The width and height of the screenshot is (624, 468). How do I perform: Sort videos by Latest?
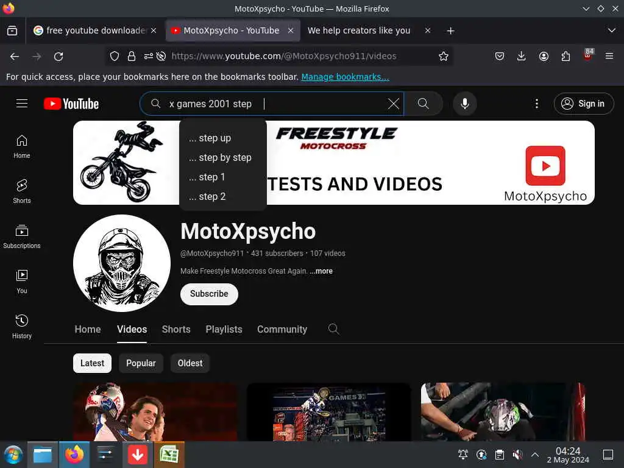coord(93,363)
